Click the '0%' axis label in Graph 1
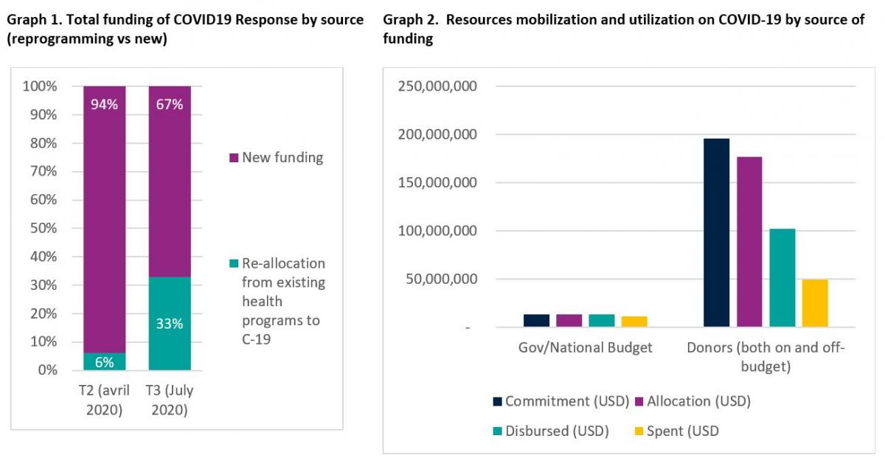The width and height of the screenshot is (885, 461). coord(46,370)
